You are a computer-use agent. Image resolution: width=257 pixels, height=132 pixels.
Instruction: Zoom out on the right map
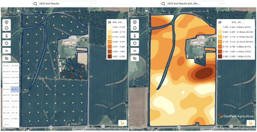135,28
